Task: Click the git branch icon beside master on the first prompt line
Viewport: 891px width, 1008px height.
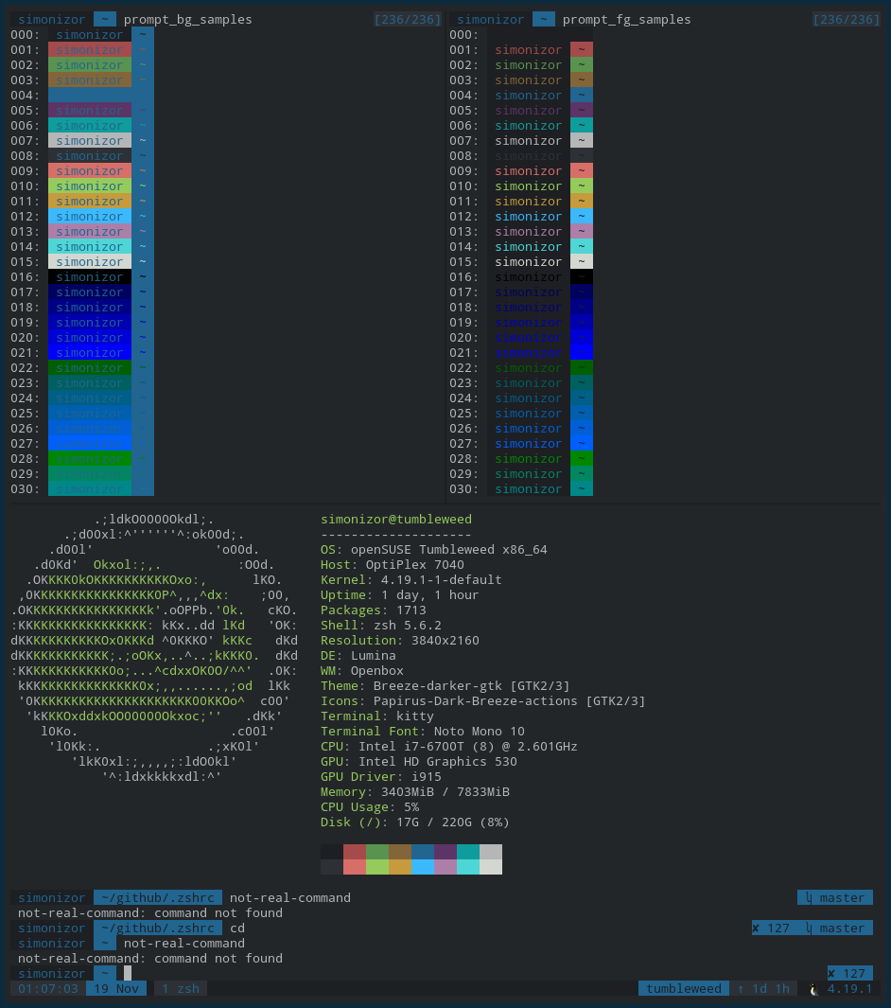Action: click(x=809, y=898)
